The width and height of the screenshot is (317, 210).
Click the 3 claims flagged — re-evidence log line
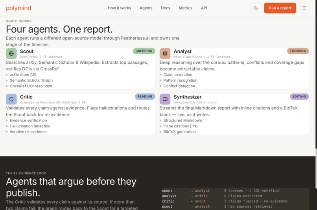tap(256, 201)
